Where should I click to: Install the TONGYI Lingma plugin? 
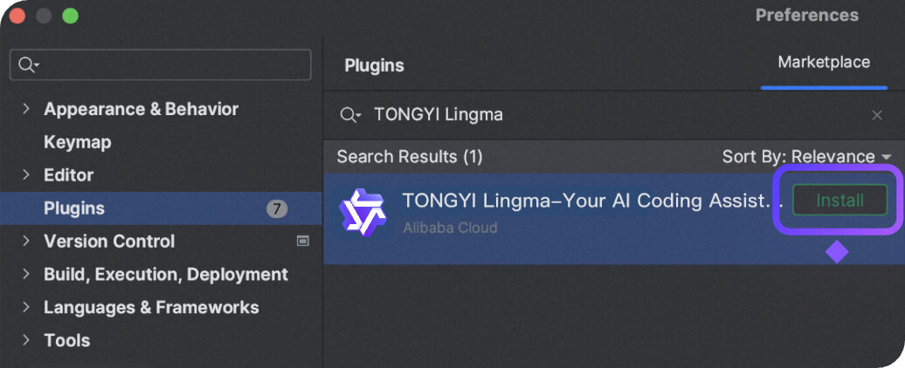tap(839, 201)
